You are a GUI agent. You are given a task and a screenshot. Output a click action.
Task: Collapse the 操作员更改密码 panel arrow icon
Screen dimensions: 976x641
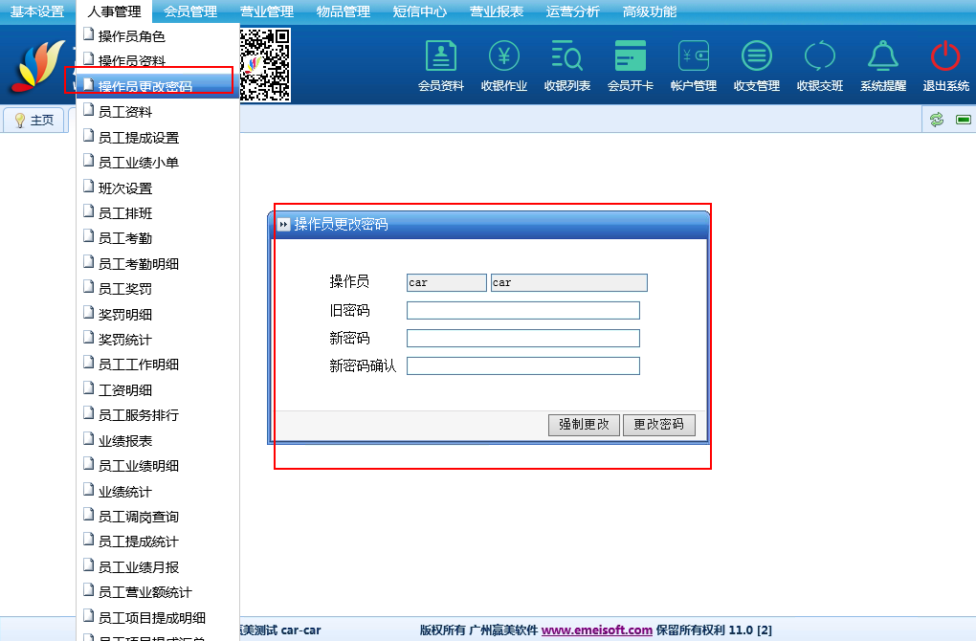(283, 225)
